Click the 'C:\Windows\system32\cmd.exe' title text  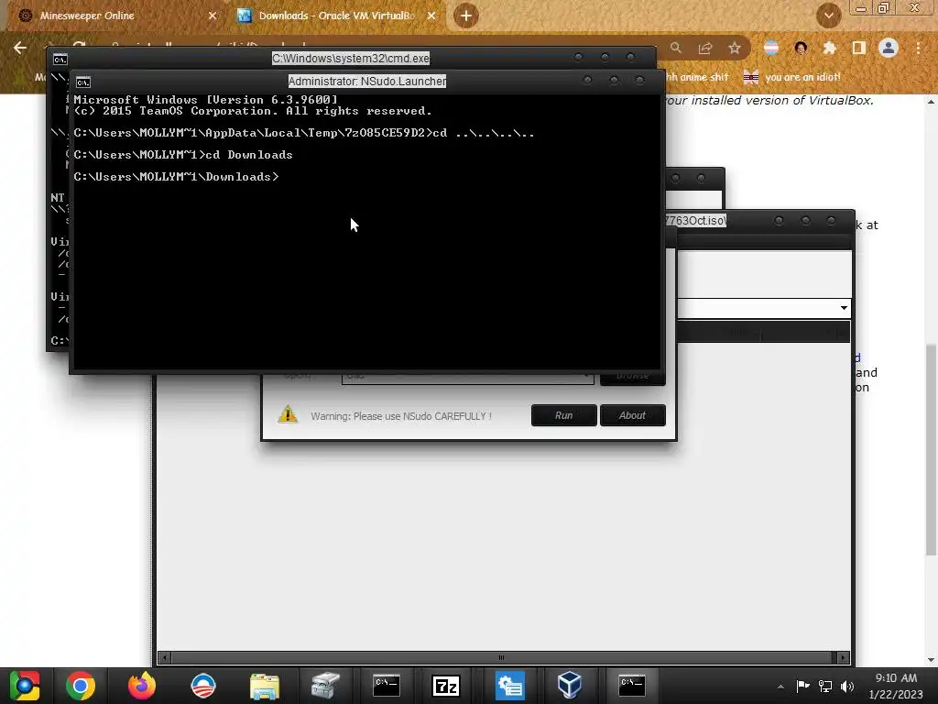pos(351,58)
